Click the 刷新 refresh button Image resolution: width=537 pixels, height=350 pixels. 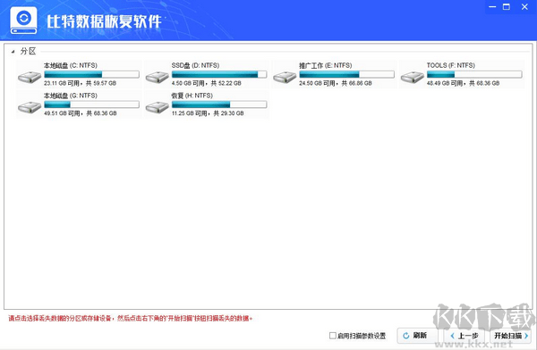[417, 336]
